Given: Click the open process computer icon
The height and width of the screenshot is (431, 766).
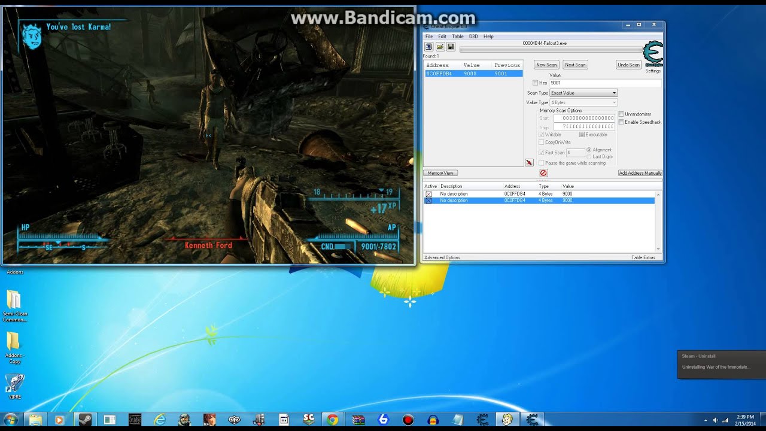Looking at the screenshot, I should click(428, 47).
